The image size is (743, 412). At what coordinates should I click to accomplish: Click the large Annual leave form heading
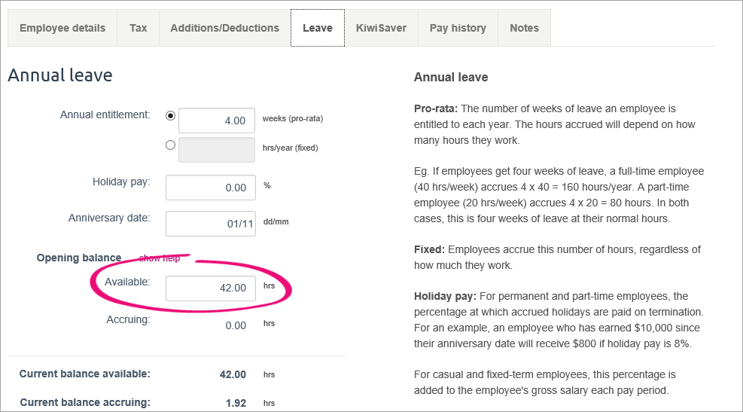60,75
